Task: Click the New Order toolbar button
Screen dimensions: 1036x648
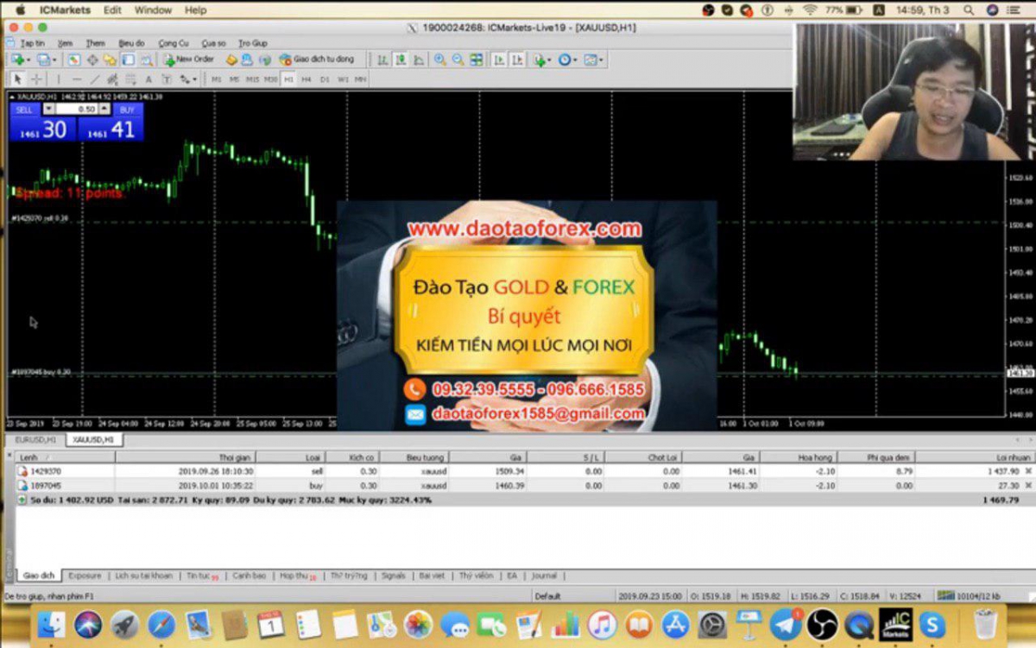Action: click(x=189, y=60)
